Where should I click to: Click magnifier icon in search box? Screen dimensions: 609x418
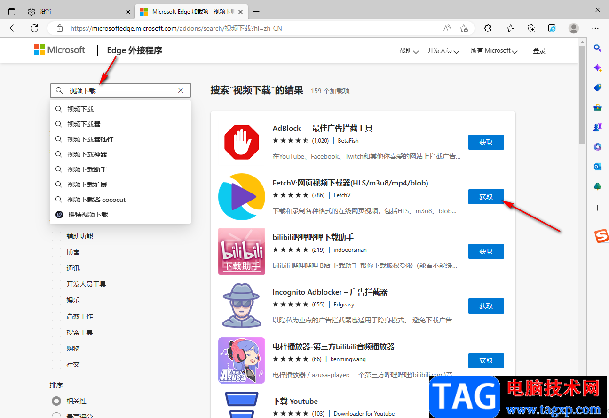coord(59,90)
